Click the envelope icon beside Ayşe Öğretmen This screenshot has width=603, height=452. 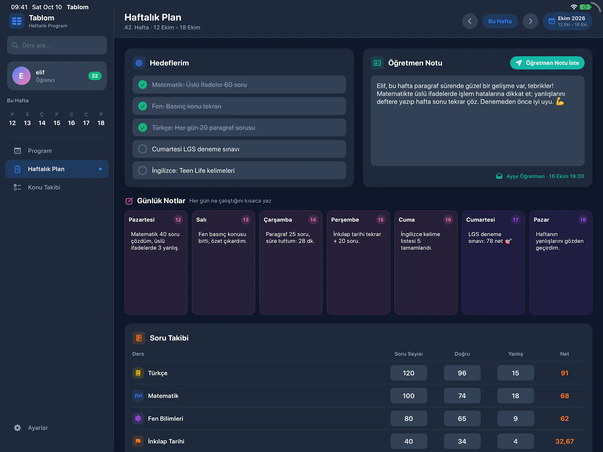coord(499,176)
